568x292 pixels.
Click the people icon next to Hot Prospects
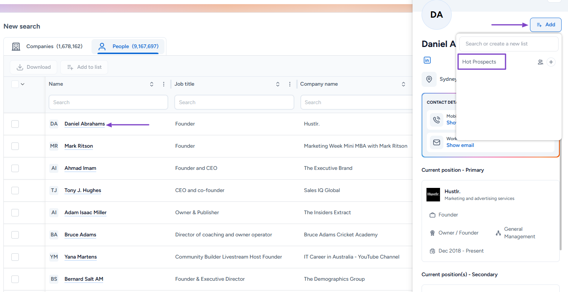pyautogui.click(x=541, y=62)
